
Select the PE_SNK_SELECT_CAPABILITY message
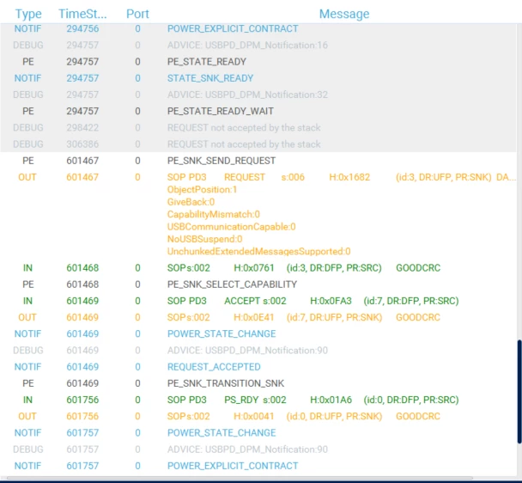click(232, 284)
